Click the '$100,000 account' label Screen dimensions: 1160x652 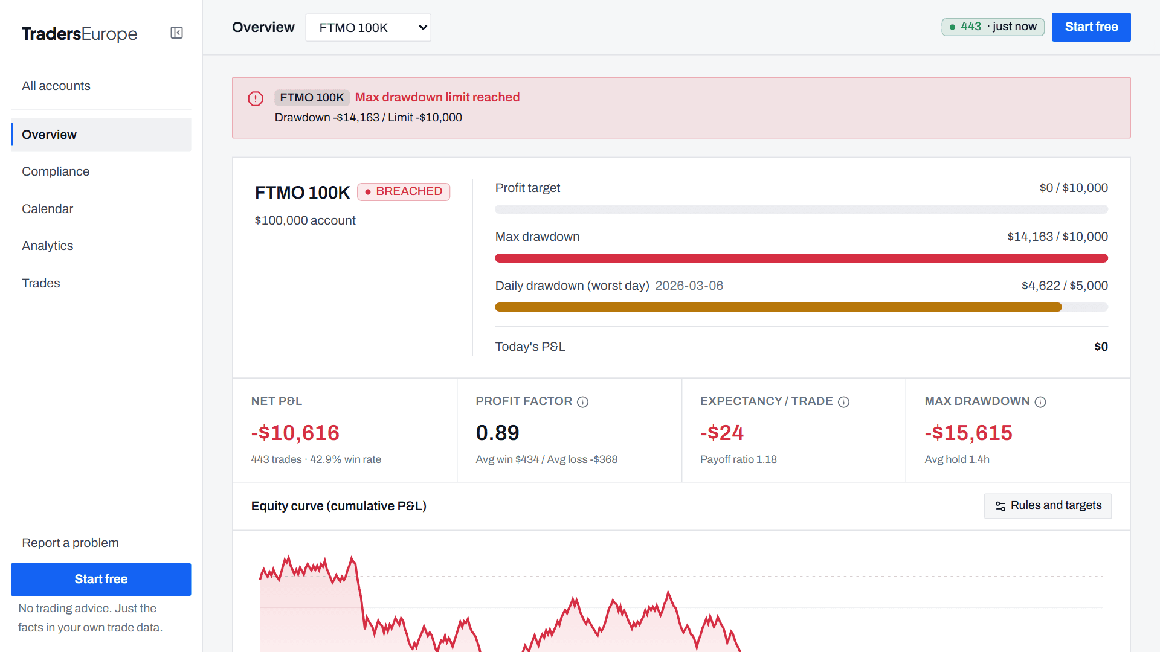[x=305, y=220]
